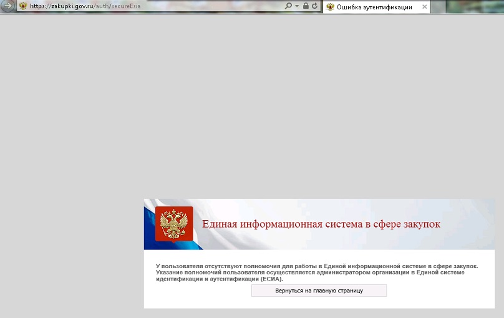
Task: Close the Ошибка аутентификации tab
Action: point(425,7)
